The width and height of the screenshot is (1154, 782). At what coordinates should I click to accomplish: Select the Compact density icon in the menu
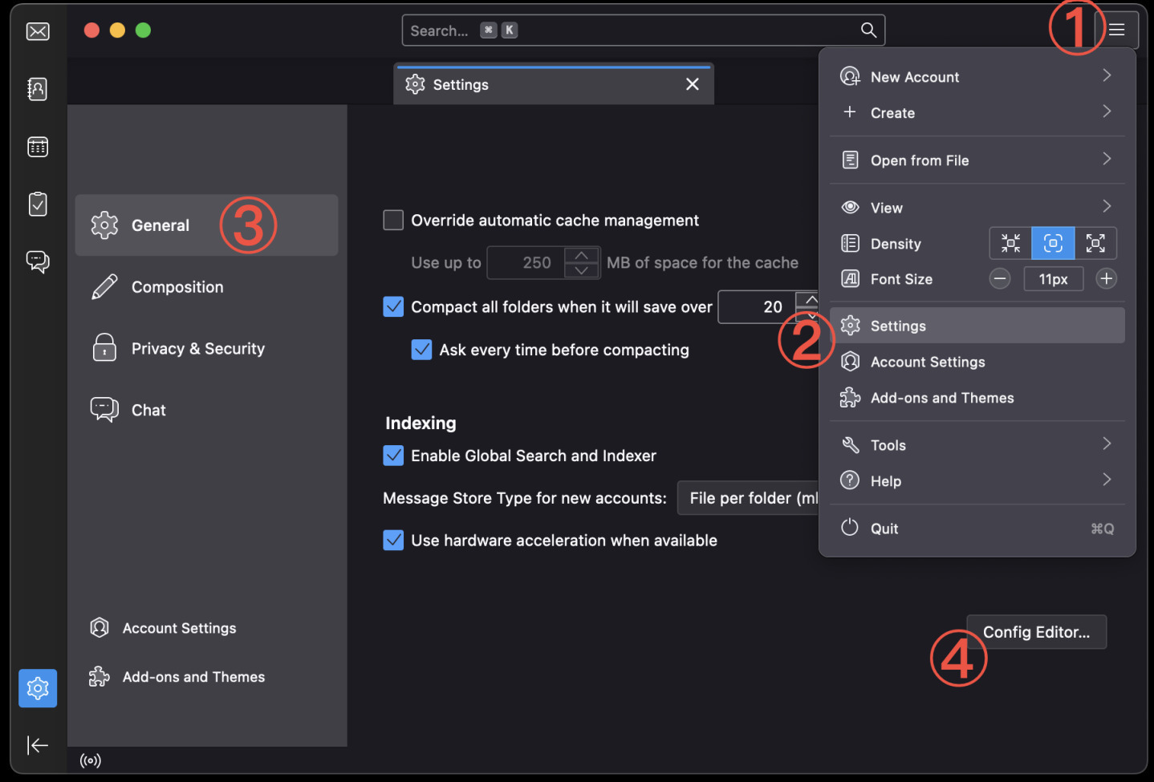[x=1010, y=243]
